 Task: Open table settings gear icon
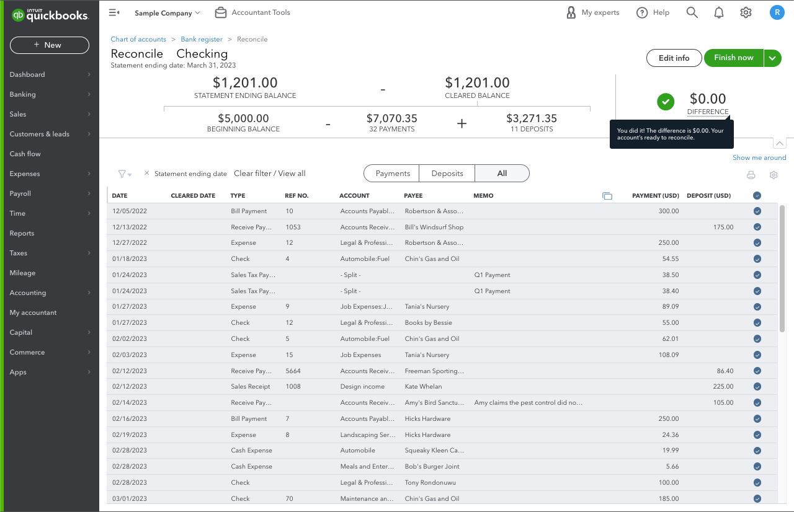(774, 175)
